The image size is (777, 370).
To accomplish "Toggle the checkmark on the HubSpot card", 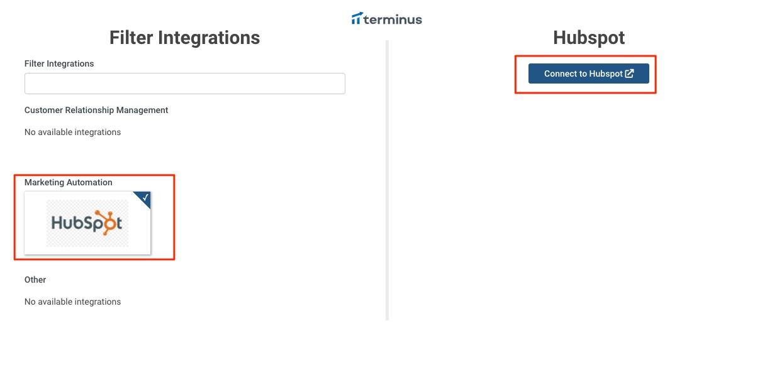I will point(145,198).
